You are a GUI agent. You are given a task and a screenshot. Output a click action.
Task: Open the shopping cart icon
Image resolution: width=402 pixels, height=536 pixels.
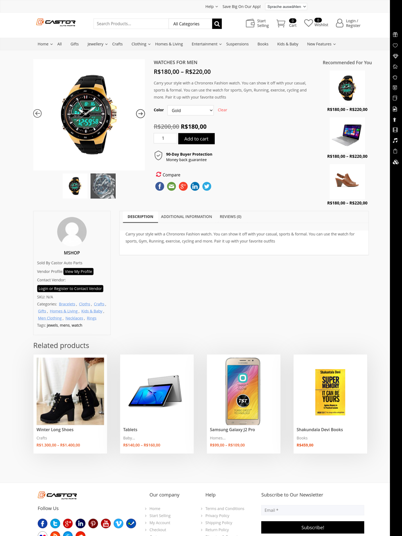click(281, 24)
